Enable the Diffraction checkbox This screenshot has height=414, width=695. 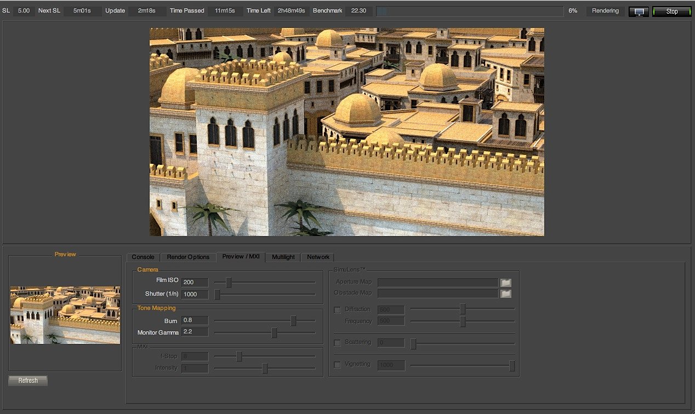pyautogui.click(x=337, y=310)
